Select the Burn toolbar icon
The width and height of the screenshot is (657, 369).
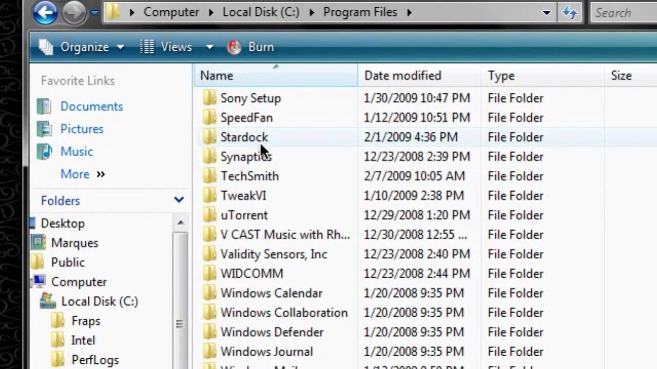[x=234, y=47]
